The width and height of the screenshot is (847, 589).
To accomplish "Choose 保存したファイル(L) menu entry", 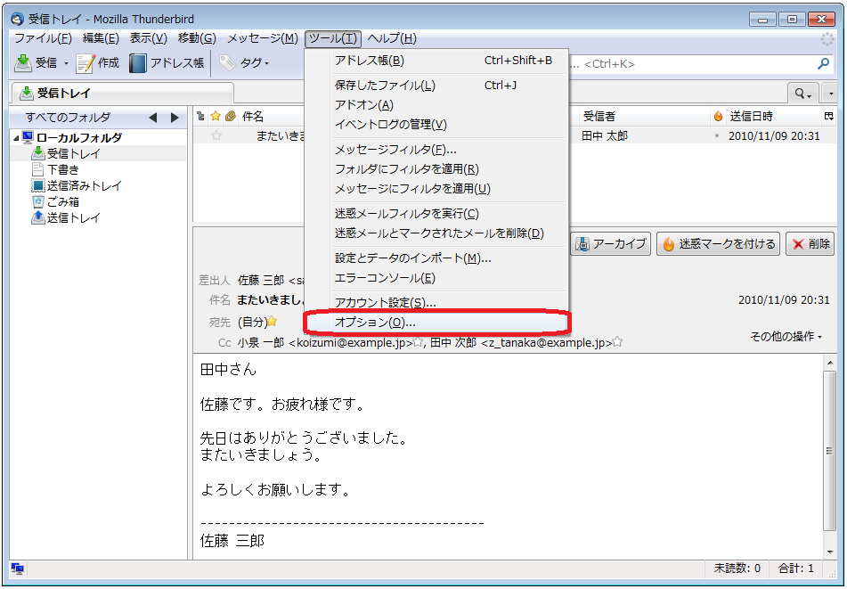I will click(436, 86).
